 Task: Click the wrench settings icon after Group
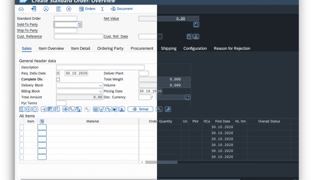[159, 109]
